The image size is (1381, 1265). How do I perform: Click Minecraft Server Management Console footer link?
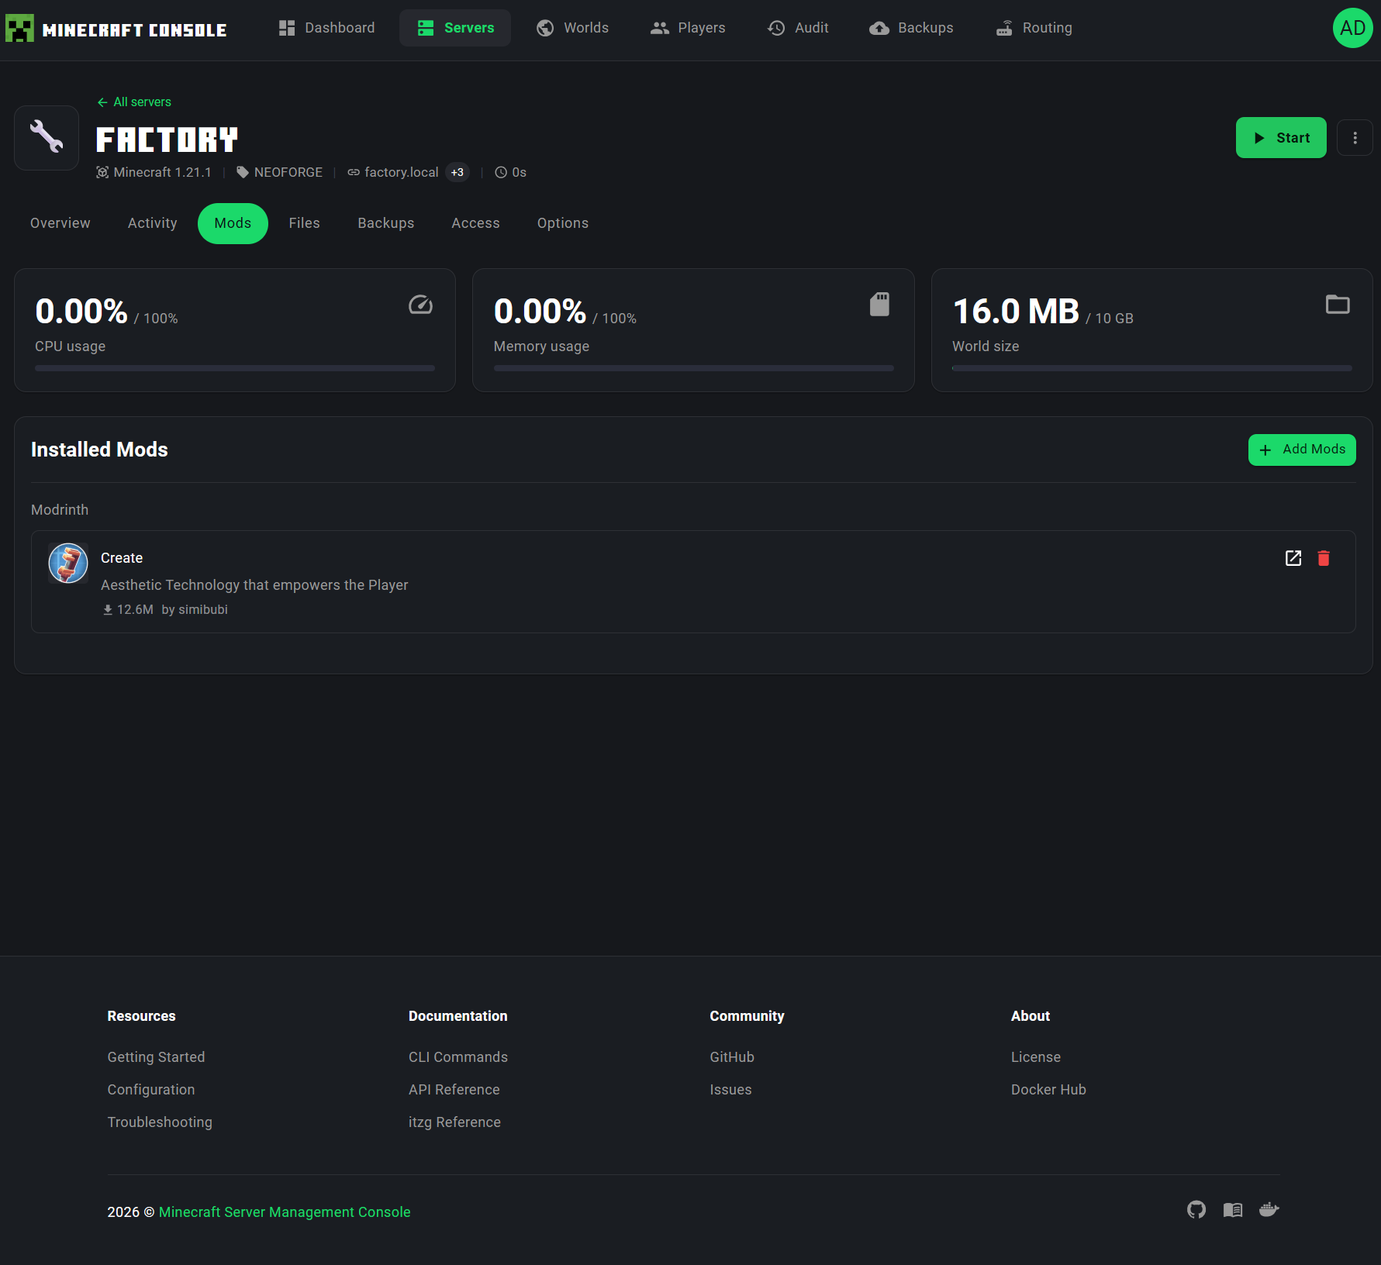coord(285,1212)
